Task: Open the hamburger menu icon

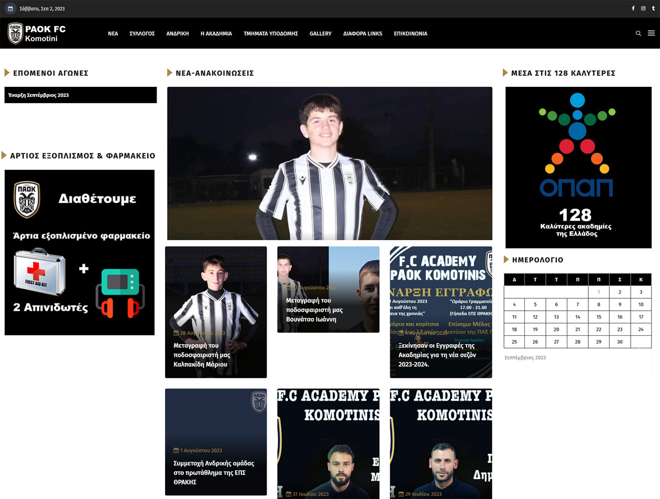Action: 651,33
